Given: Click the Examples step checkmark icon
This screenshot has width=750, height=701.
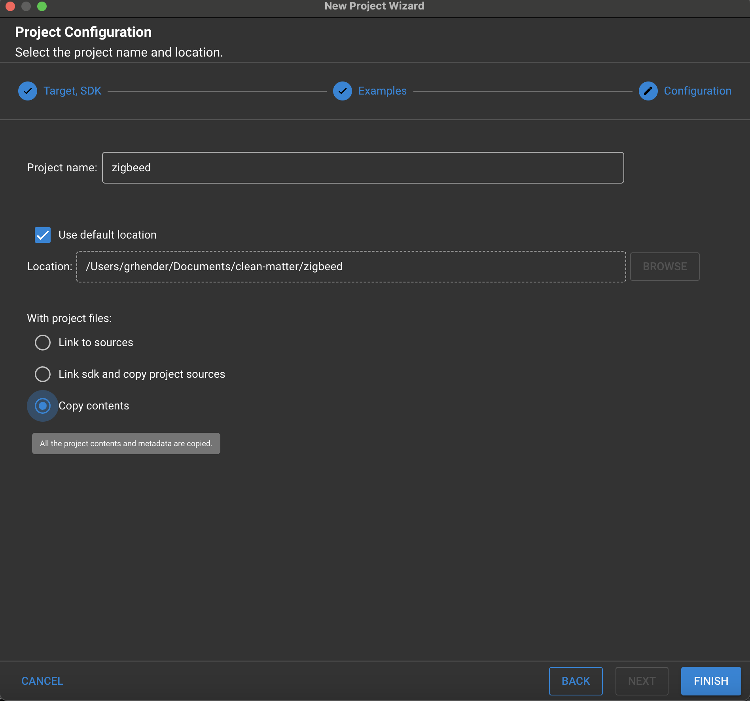Looking at the screenshot, I should (343, 91).
